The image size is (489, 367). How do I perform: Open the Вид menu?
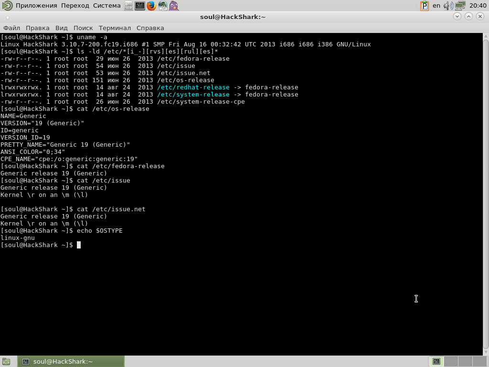tap(62, 28)
